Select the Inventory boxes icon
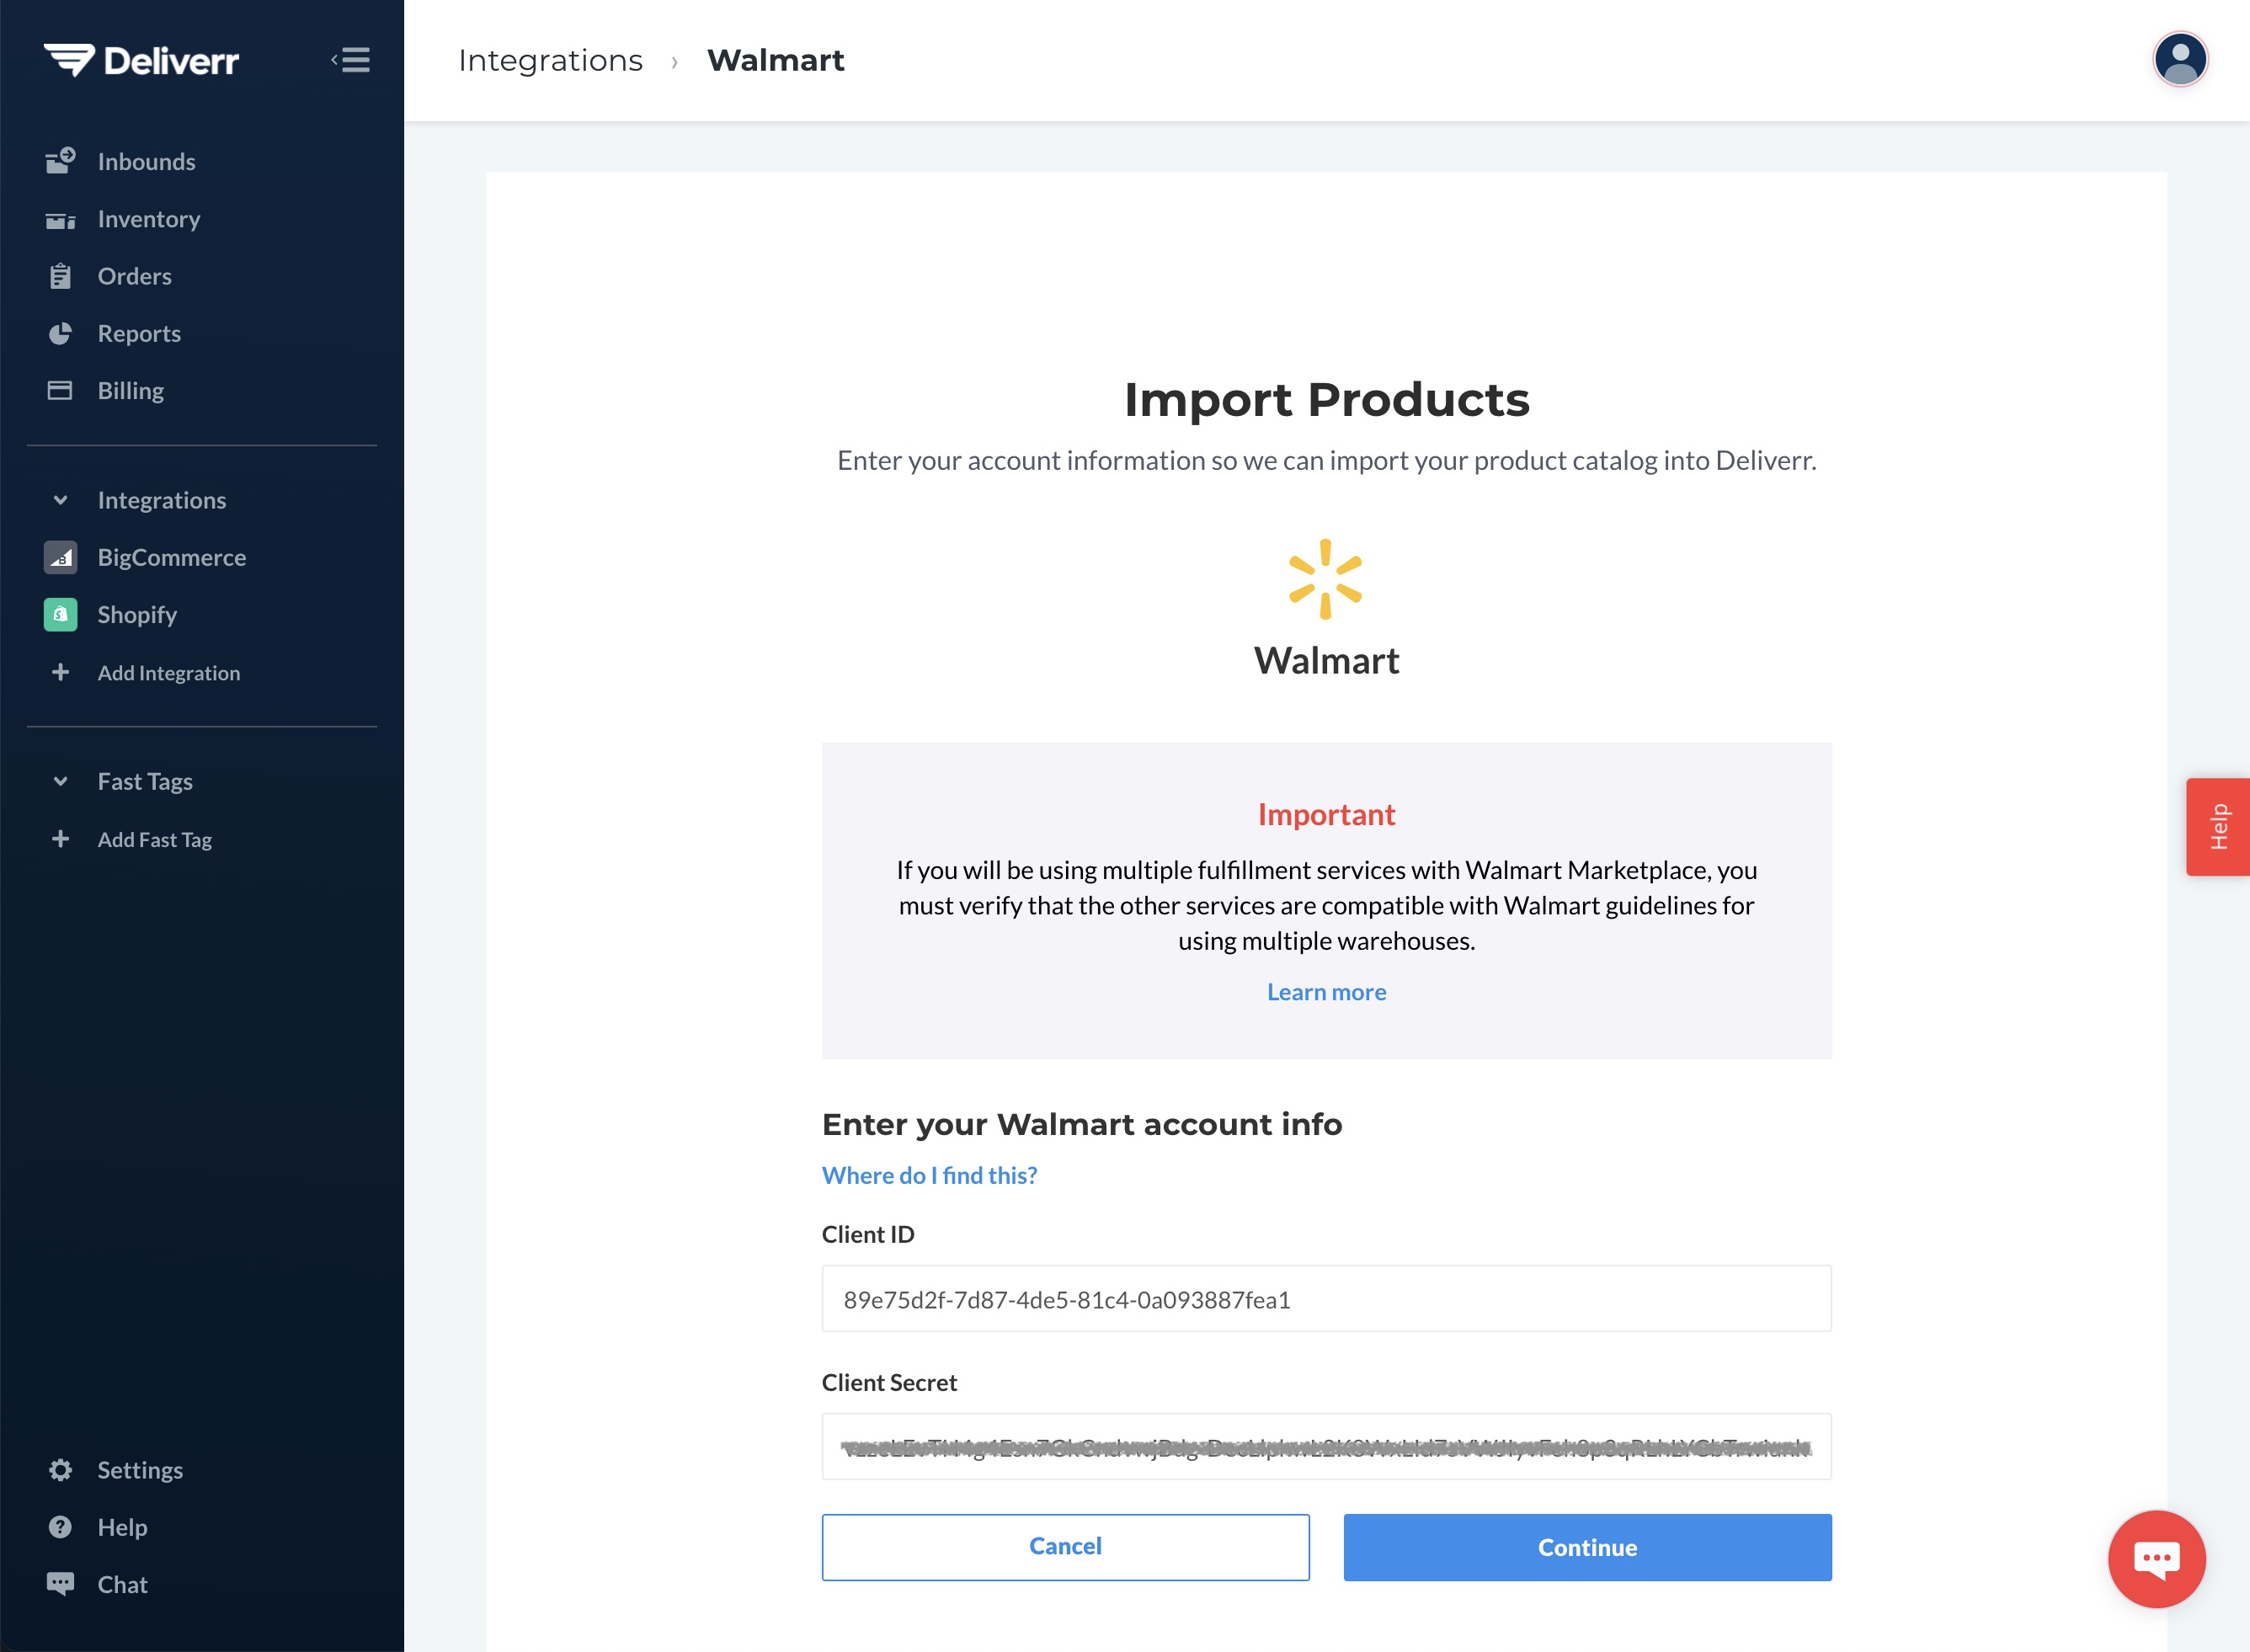Screen dimensions: 2250x1652 pos(60,220)
